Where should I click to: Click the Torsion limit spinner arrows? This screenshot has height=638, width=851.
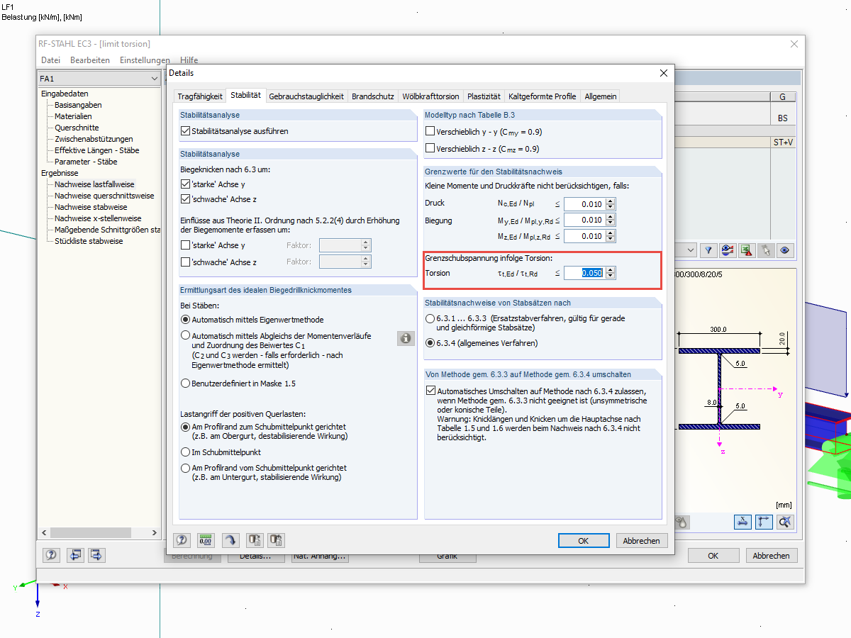pos(611,273)
